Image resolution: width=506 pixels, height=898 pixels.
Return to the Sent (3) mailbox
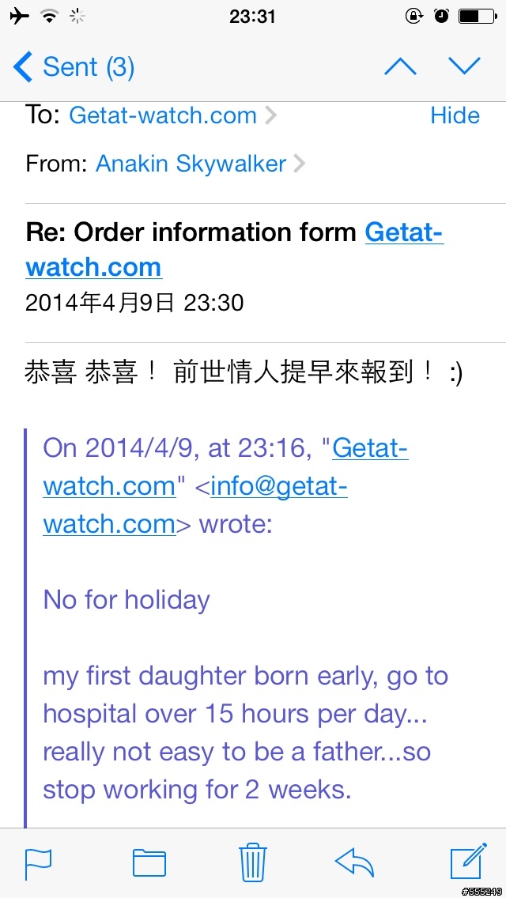74,66
